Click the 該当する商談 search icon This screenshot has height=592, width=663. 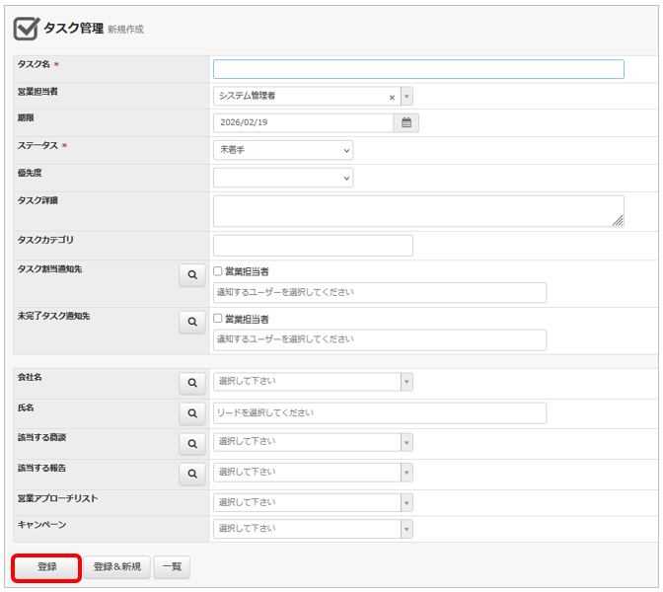click(x=192, y=444)
